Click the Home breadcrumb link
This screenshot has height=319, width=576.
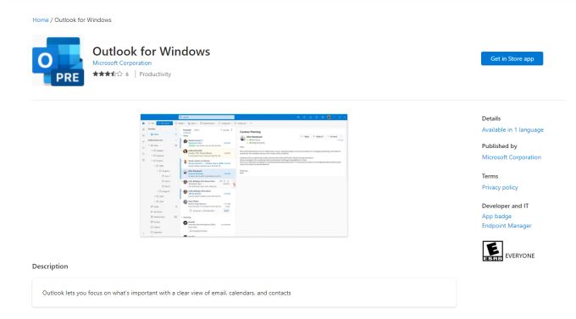(x=41, y=19)
